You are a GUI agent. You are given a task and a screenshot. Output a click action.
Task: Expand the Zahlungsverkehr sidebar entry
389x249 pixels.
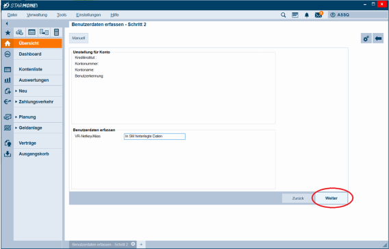(x=38, y=102)
